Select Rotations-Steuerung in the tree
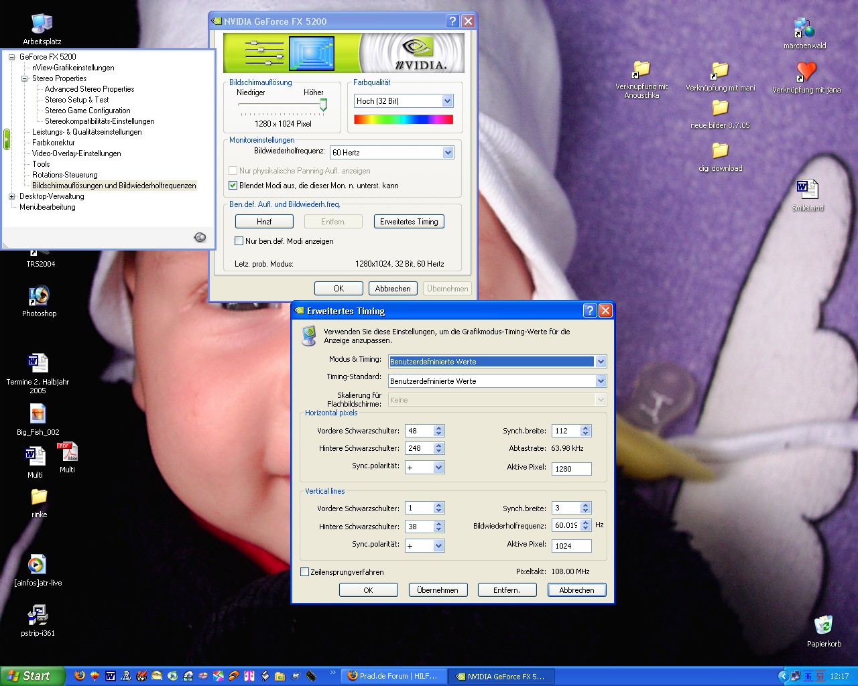The width and height of the screenshot is (858, 686). pos(65,175)
